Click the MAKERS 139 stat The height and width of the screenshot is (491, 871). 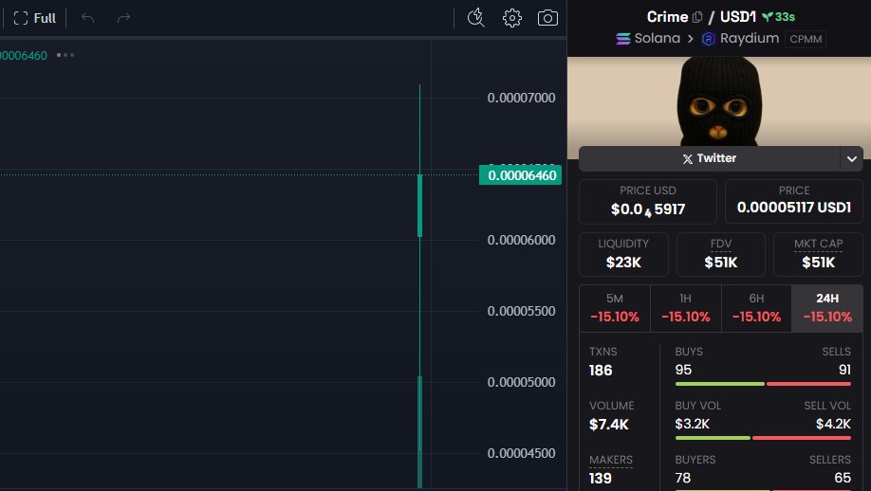pos(610,469)
